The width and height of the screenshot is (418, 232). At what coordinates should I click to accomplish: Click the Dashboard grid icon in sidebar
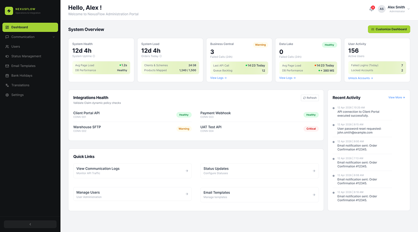click(7, 27)
